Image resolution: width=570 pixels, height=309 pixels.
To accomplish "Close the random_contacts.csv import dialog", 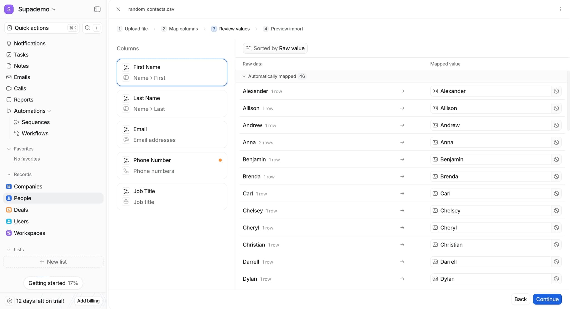I will click(118, 9).
